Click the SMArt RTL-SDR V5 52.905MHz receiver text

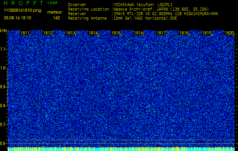(166, 14)
